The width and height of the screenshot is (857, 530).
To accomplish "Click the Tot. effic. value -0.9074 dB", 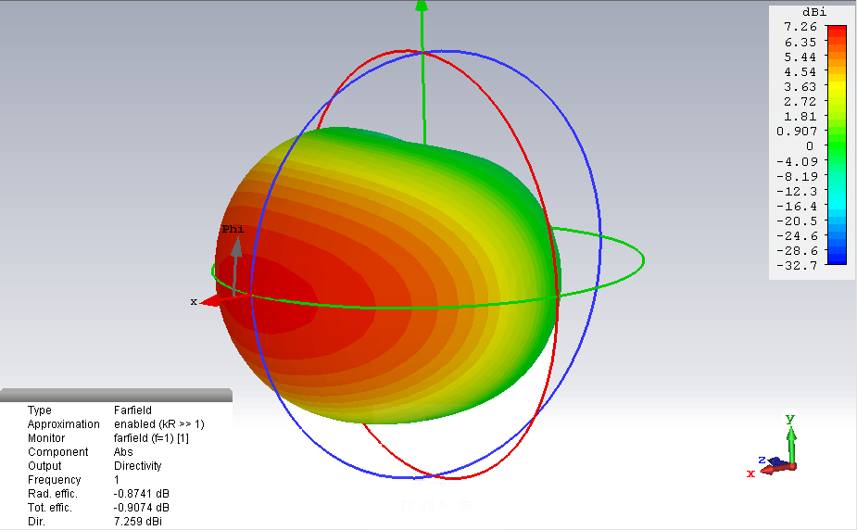I will [x=142, y=508].
